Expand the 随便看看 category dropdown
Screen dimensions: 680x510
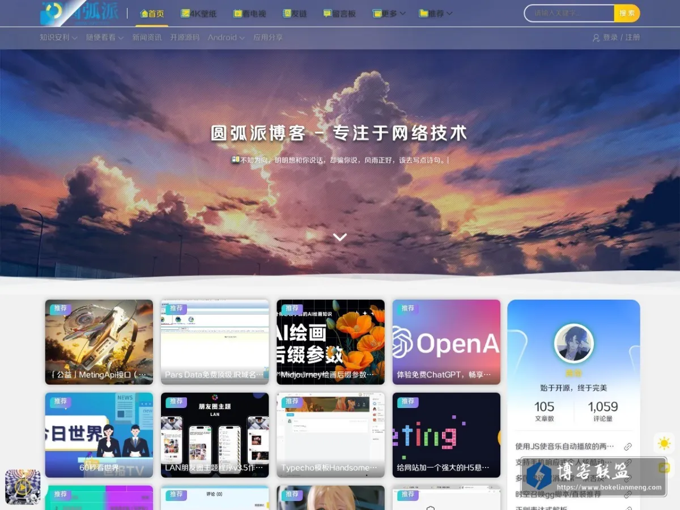coord(105,37)
